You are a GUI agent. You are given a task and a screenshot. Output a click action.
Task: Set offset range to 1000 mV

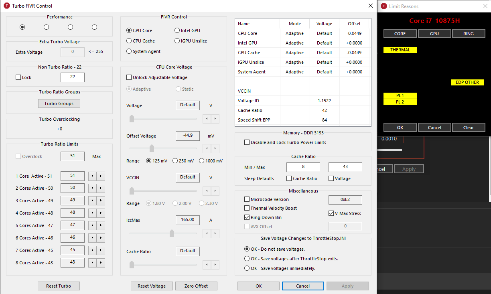click(x=210, y=161)
